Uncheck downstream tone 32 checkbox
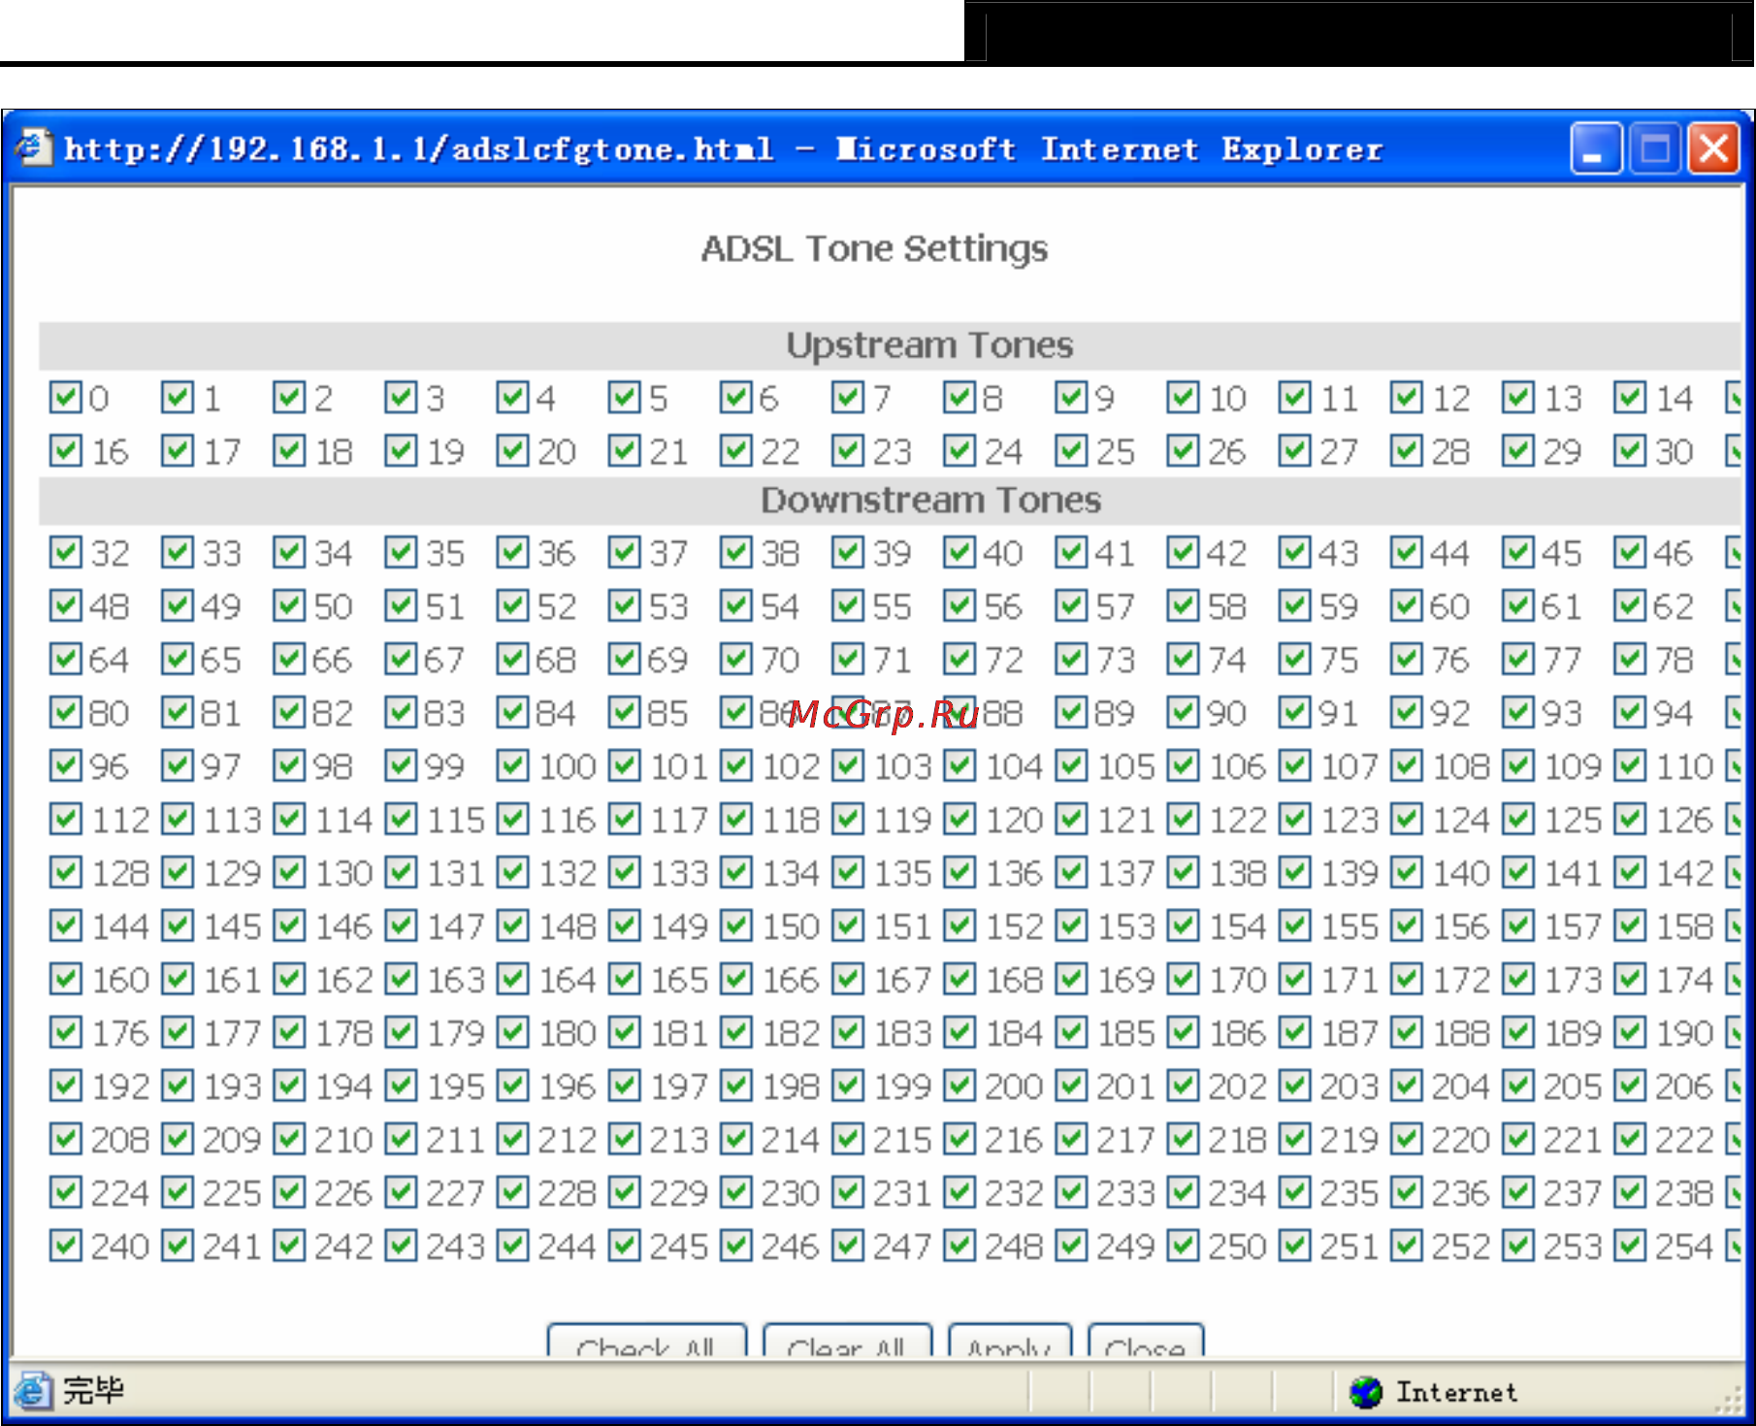This screenshot has width=1756, height=1426. coord(66,552)
